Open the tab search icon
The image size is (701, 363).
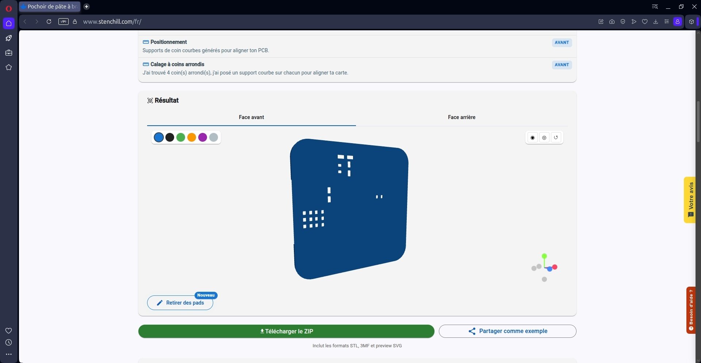655,7
